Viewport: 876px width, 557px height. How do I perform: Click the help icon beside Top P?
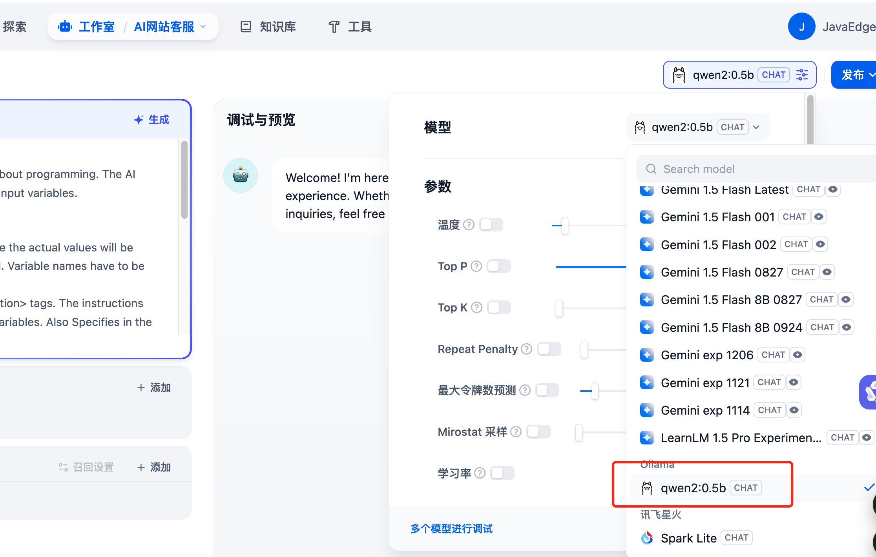476,266
